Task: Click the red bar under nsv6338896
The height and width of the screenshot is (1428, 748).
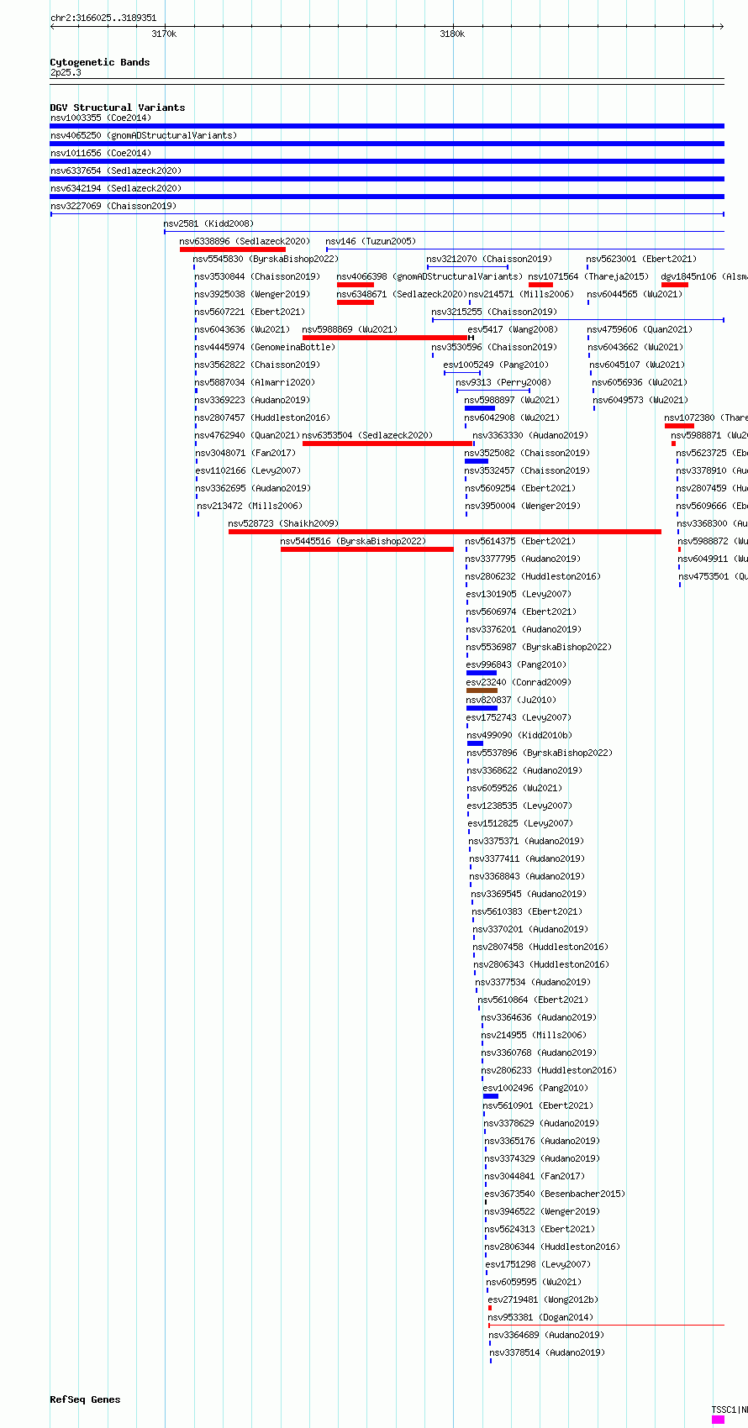Action: (x=233, y=249)
